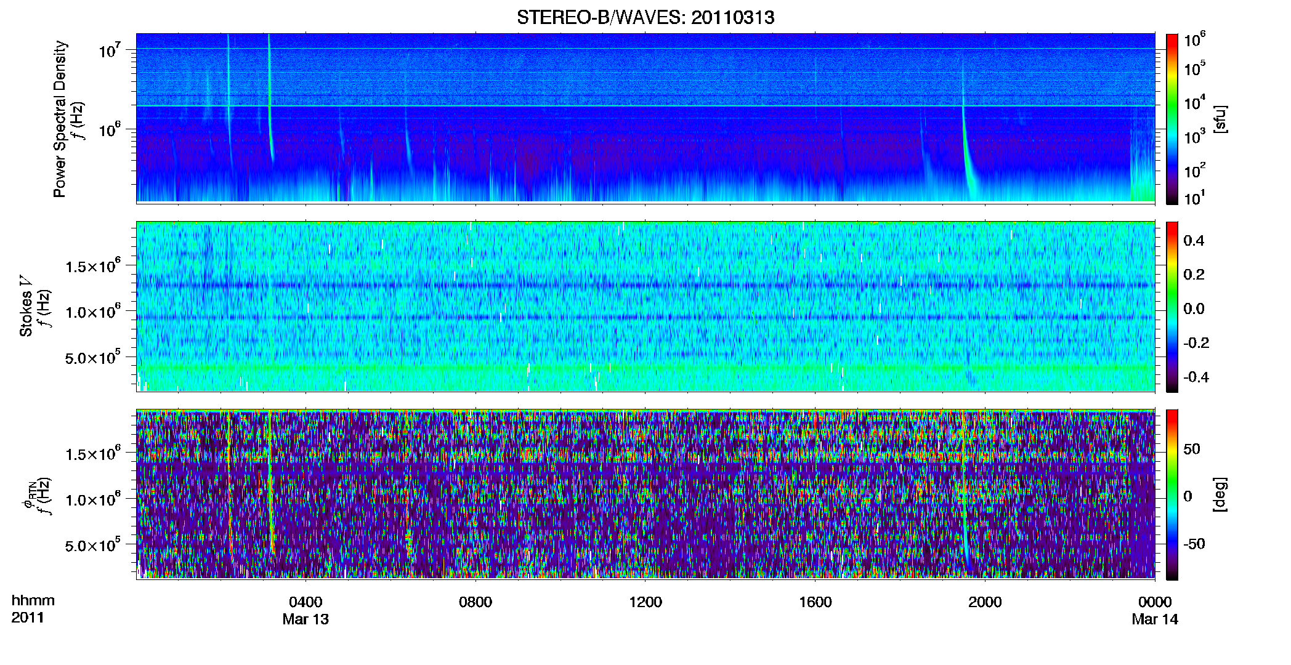The image size is (1291, 665).
Task: Click the 1200 time axis label
Action: coord(645,602)
